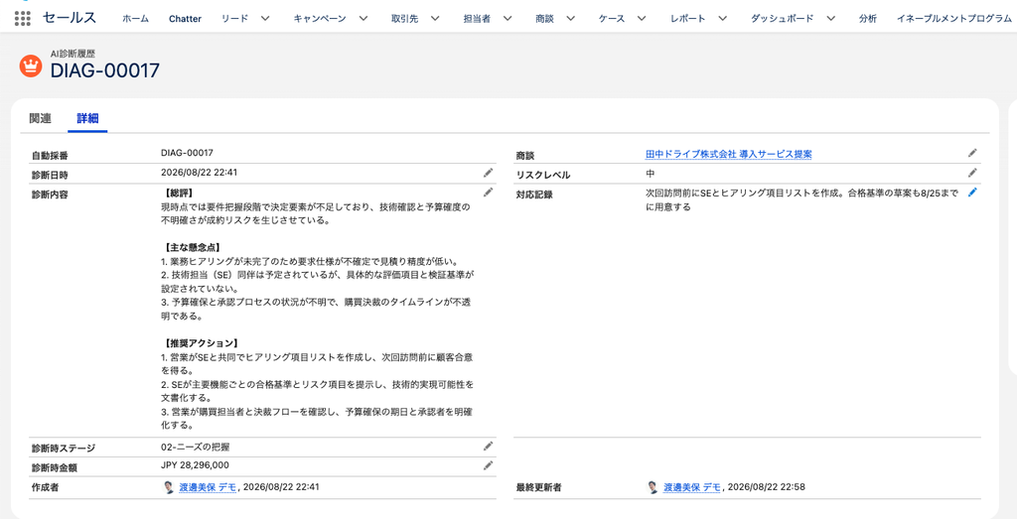This screenshot has width=1017, height=519.
Task: Click the 自動採番 value DIAG-00017
Action: (x=187, y=153)
